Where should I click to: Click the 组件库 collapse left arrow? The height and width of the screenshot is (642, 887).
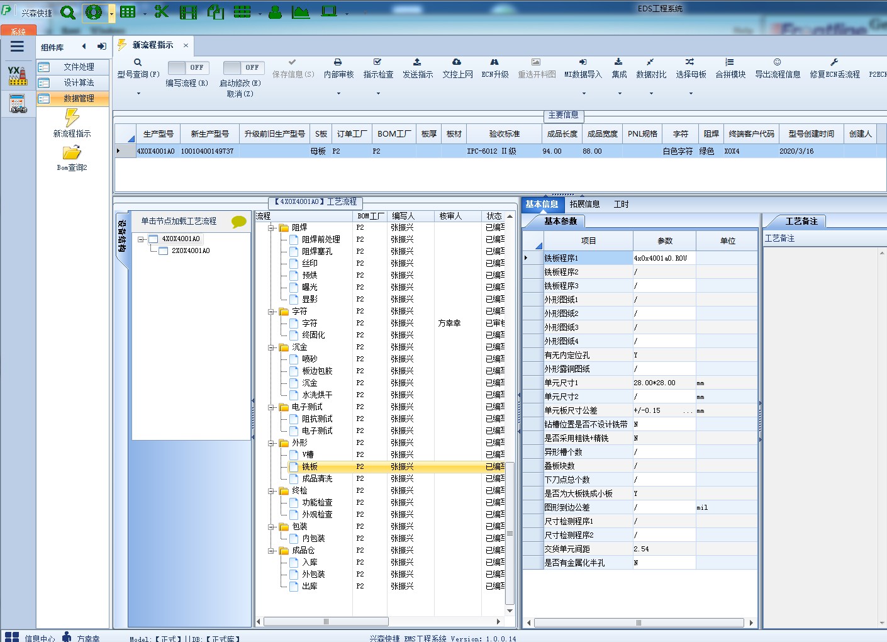(84, 47)
